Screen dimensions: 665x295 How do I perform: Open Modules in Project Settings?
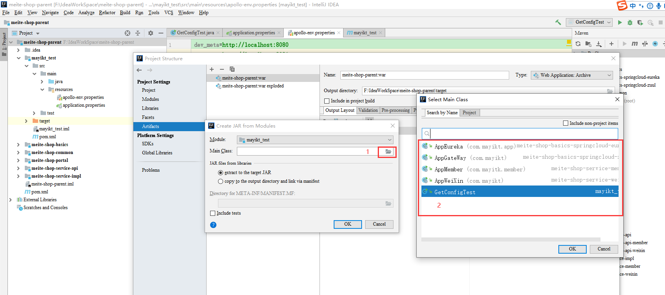(x=150, y=99)
